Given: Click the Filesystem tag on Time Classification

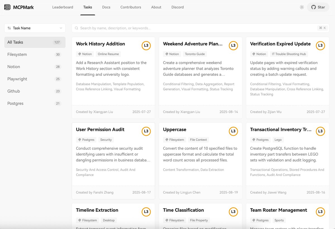Looking at the screenshot, I should click(175, 220).
